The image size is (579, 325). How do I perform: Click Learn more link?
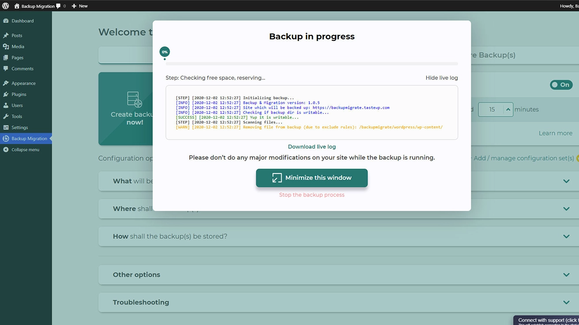[556, 133]
